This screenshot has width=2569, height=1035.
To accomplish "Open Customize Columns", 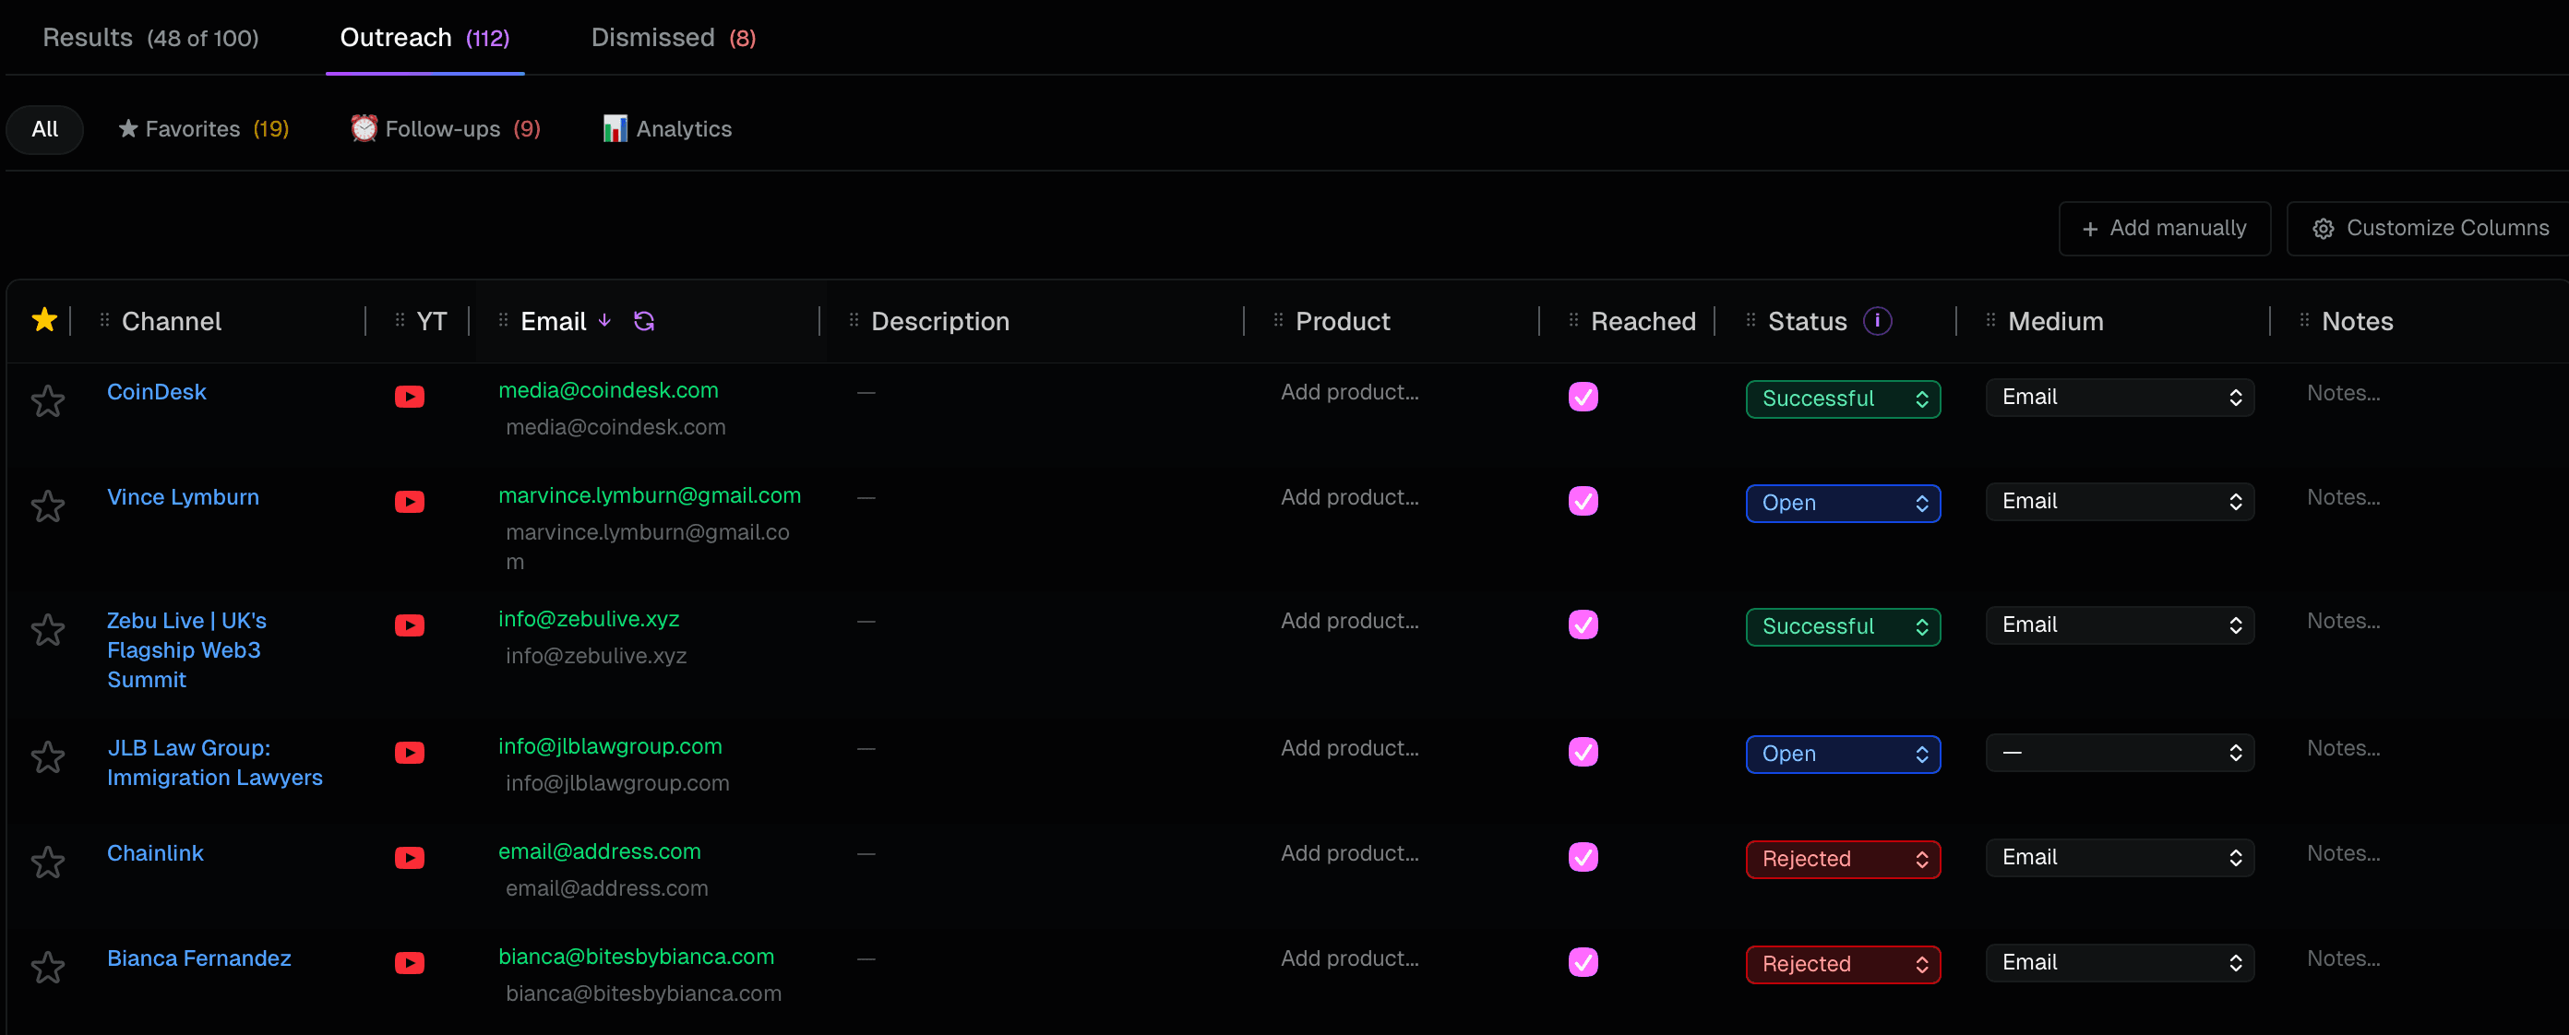I will coord(2430,229).
